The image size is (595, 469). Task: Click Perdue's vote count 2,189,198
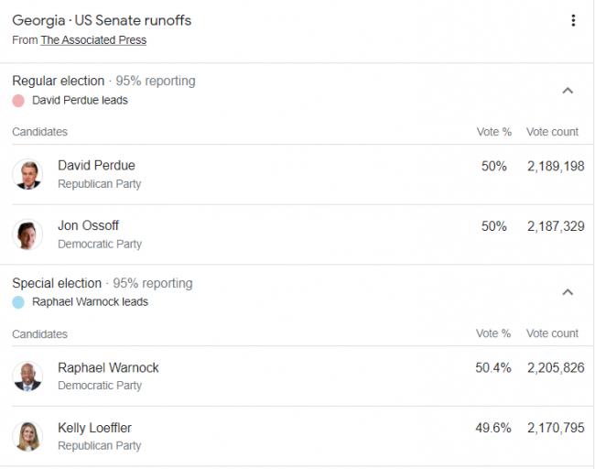coord(555,166)
